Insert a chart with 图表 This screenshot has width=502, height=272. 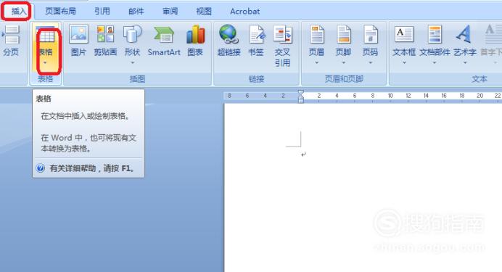pyautogui.click(x=195, y=41)
